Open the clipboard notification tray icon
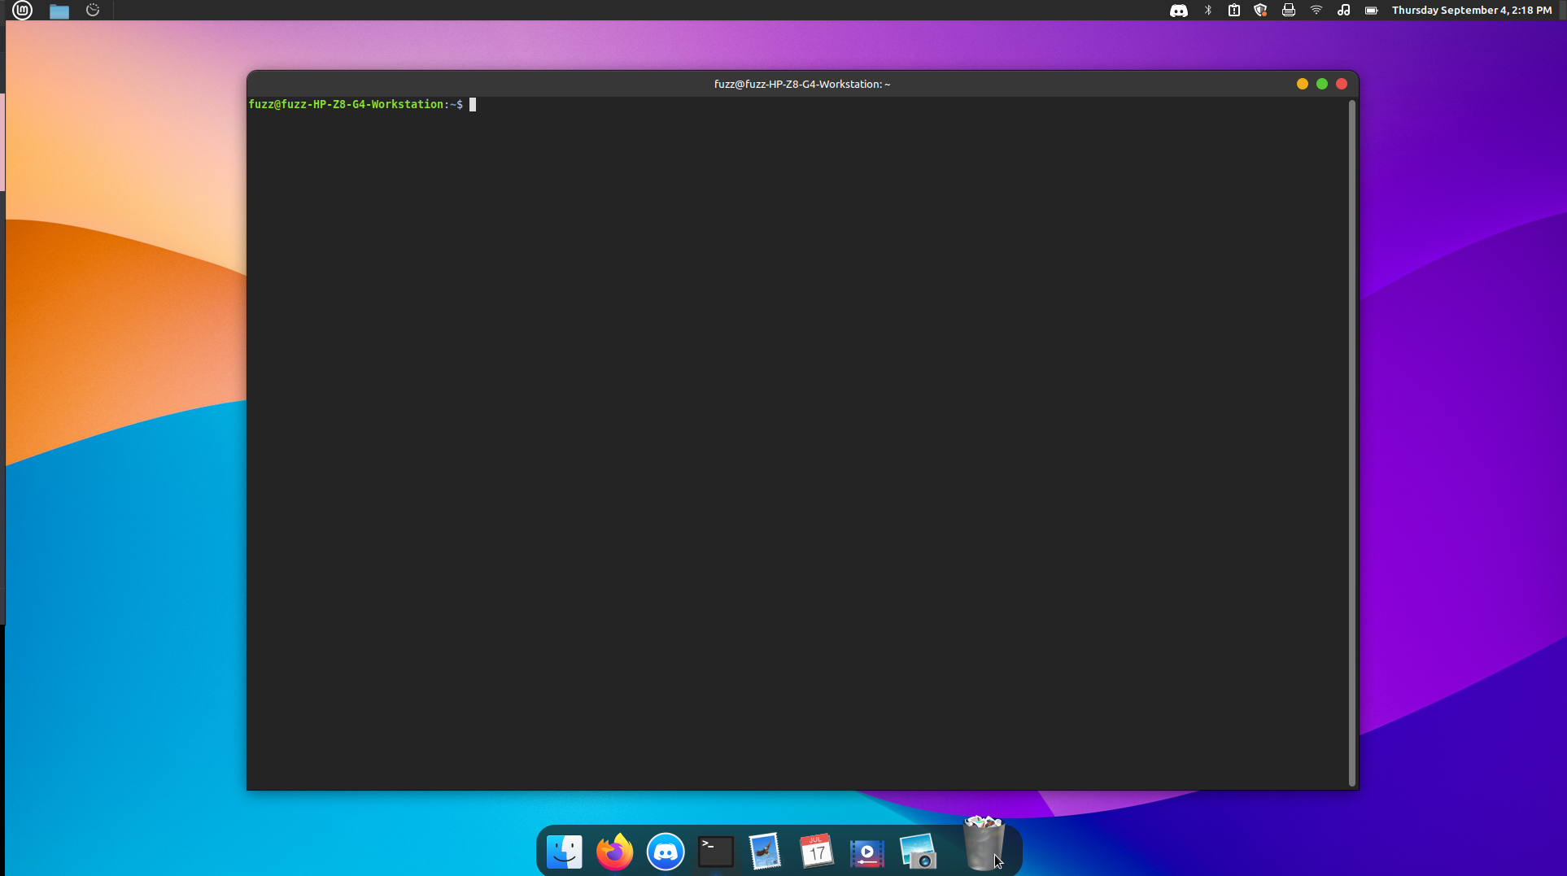1567x876 pixels. pyautogui.click(x=1234, y=11)
